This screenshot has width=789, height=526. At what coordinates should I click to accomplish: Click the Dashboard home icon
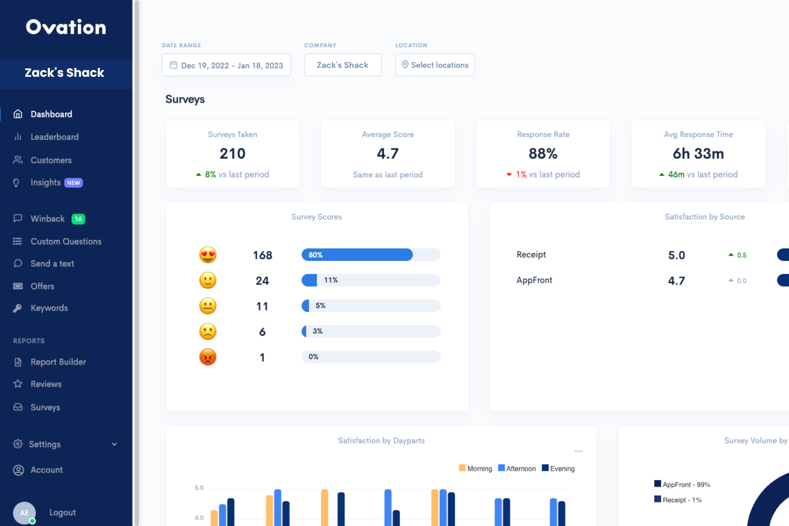tap(18, 114)
